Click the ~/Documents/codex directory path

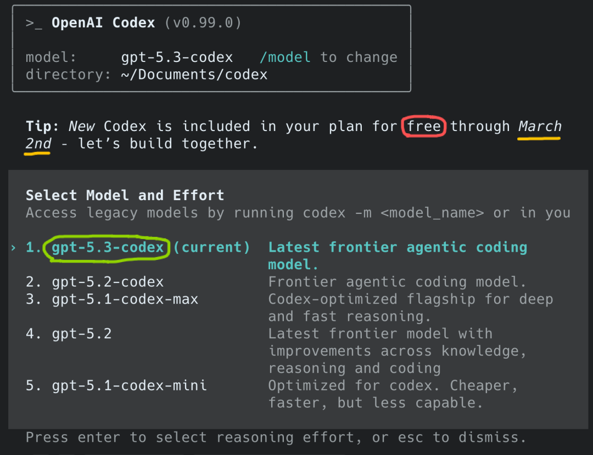pos(194,75)
